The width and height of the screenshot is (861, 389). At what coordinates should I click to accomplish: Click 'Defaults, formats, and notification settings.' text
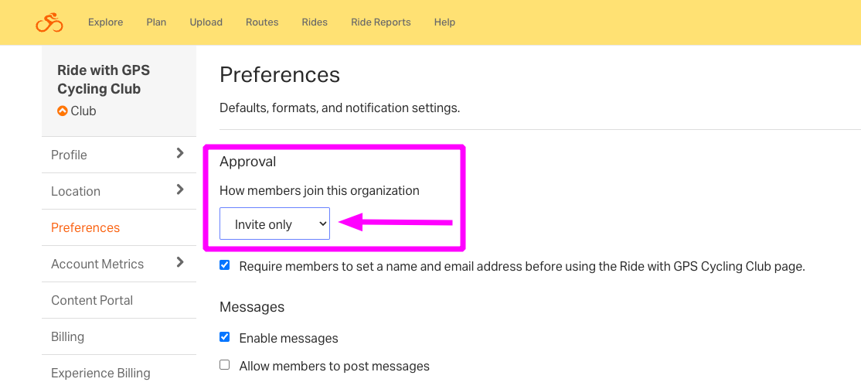click(340, 108)
